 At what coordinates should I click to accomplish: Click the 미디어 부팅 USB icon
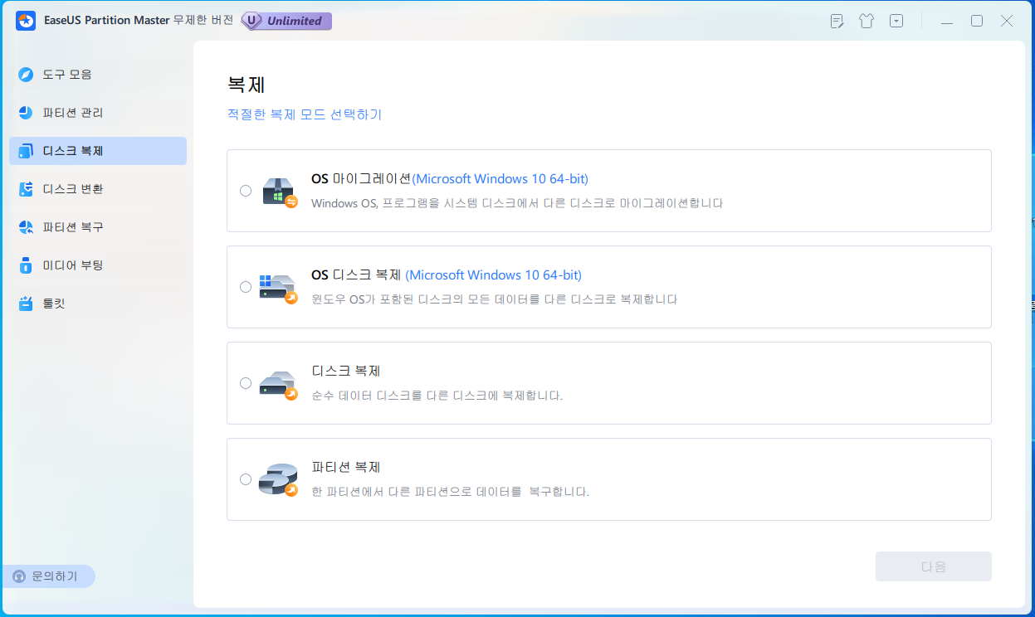tap(26, 265)
